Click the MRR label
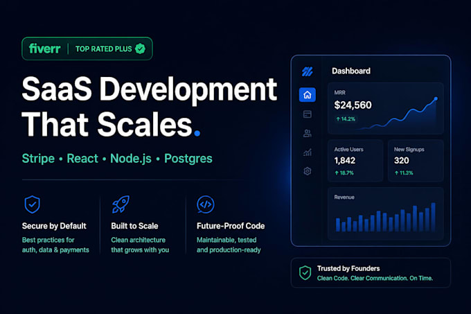Viewport: 471px width, 314px height. click(339, 93)
